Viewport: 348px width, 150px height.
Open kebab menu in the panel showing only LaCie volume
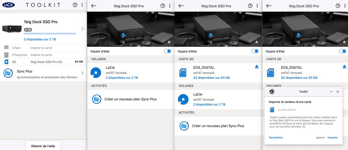[x=170, y=6]
